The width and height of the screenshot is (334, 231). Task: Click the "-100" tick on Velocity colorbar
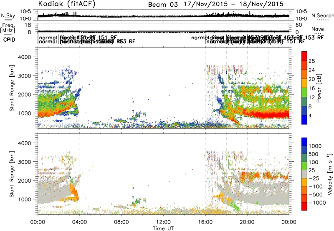(316, 186)
